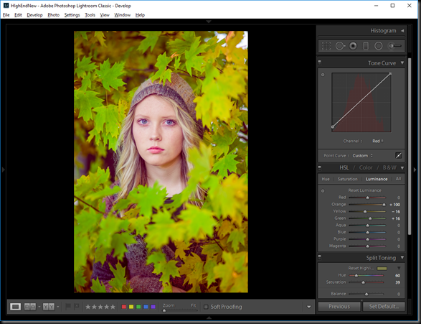Screen dimensions: 421x324
Task: Switch to B&W panel mode
Action: (389, 168)
